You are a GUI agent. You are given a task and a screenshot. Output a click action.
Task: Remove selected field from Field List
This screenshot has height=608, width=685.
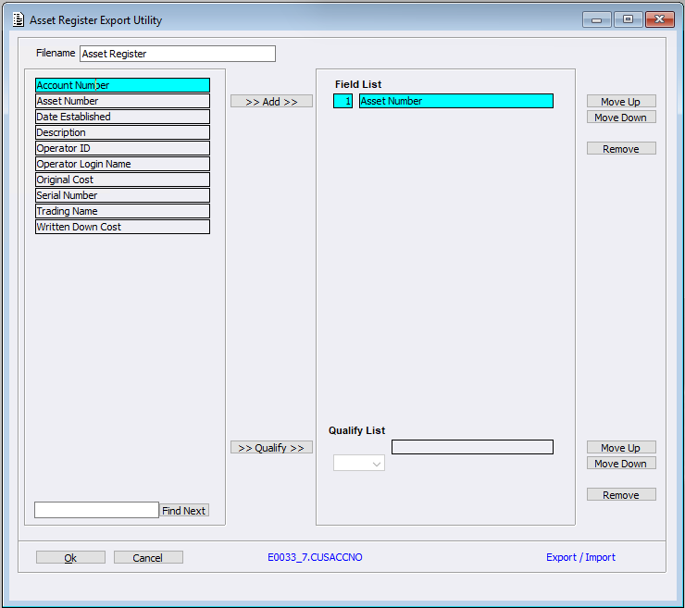coord(620,149)
